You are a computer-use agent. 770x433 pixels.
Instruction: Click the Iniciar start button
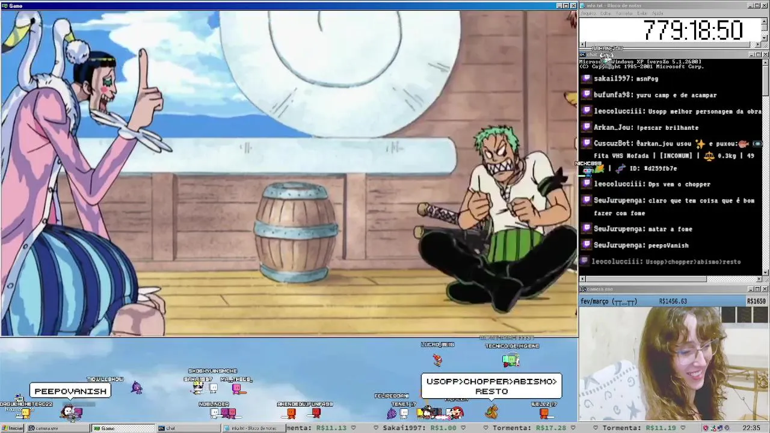[x=12, y=428]
